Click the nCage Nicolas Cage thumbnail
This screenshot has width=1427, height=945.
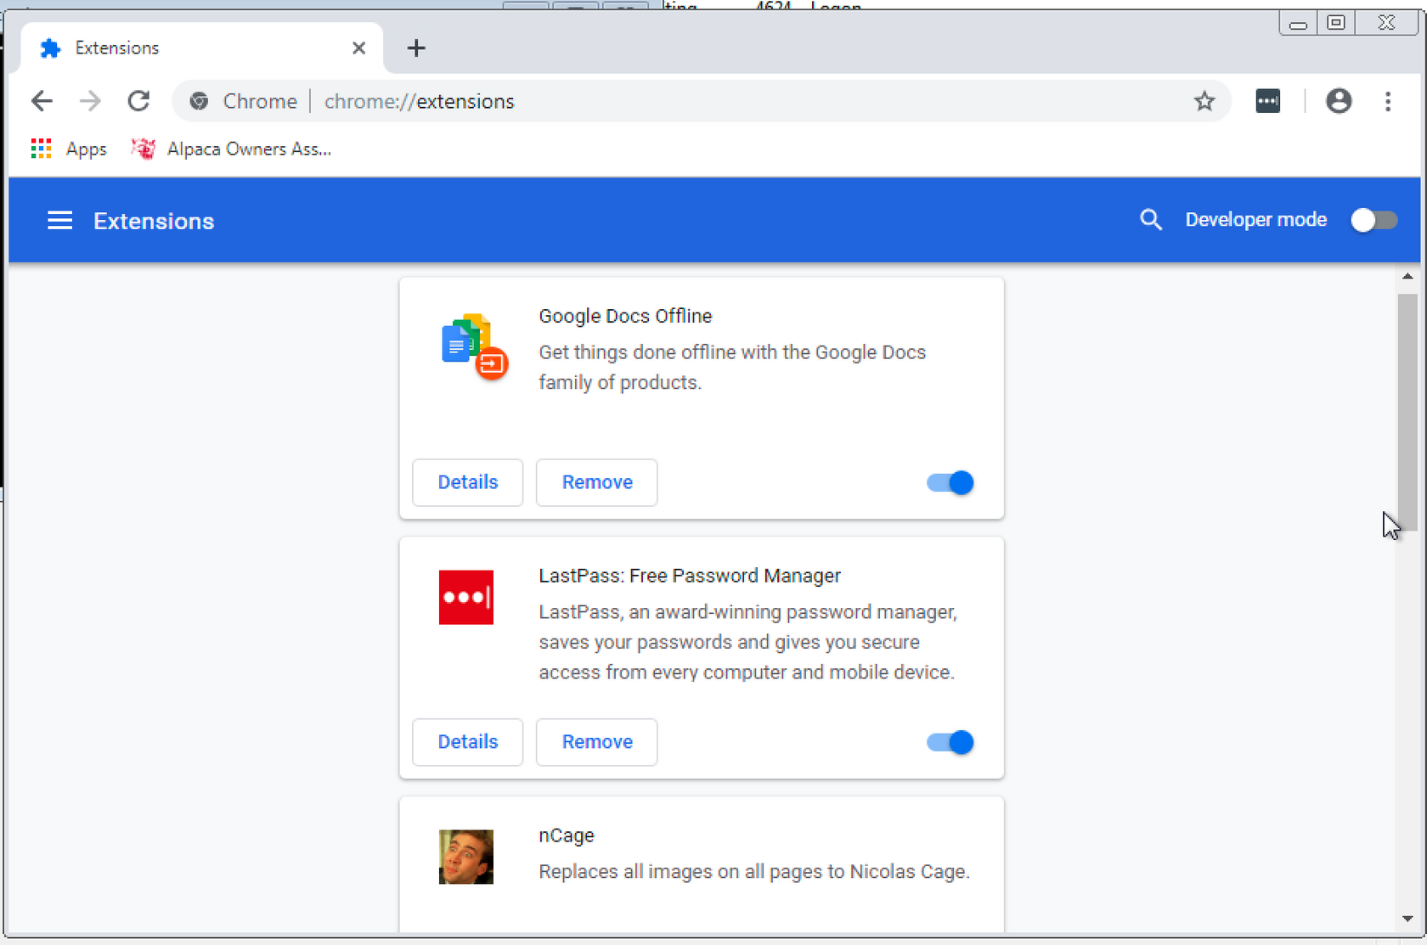click(465, 857)
